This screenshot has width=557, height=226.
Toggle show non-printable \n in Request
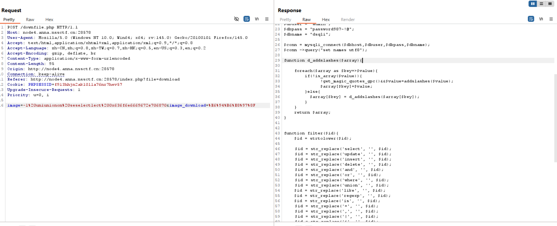257,19
